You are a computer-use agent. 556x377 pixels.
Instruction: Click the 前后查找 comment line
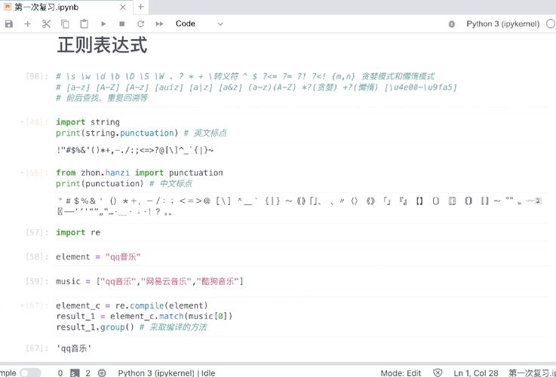101,98
